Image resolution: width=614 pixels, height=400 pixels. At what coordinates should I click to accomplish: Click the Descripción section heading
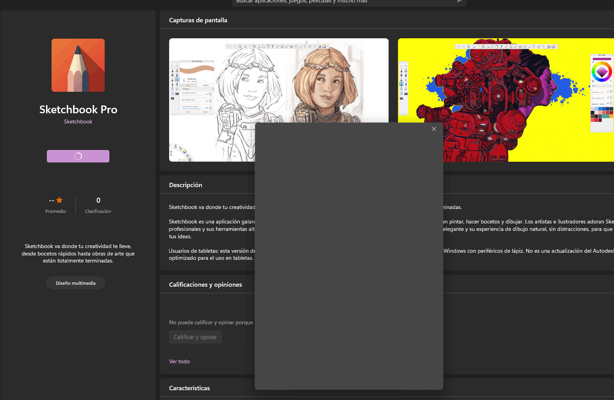pyautogui.click(x=186, y=185)
